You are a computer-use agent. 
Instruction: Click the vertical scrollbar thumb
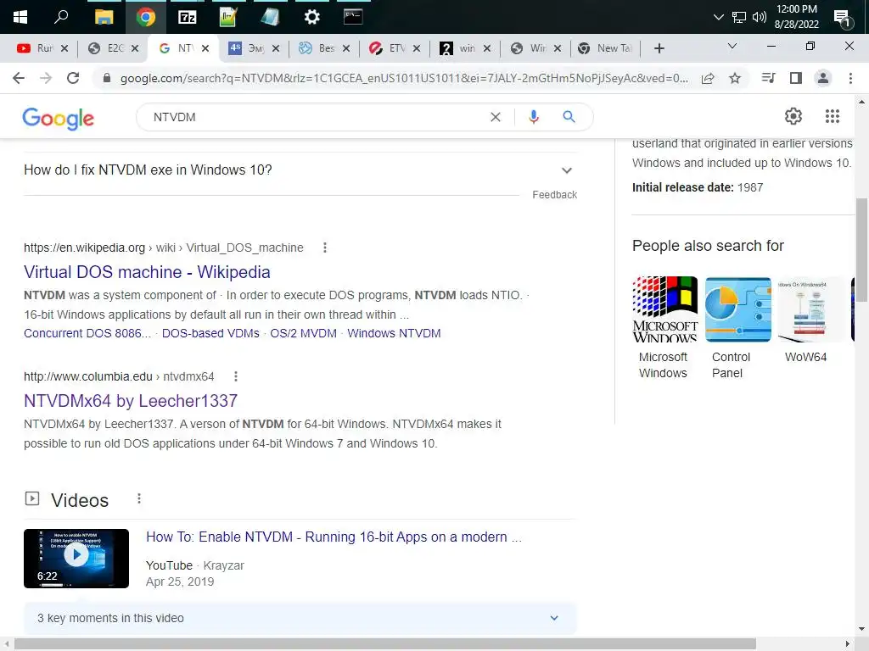click(x=861, y=250)
